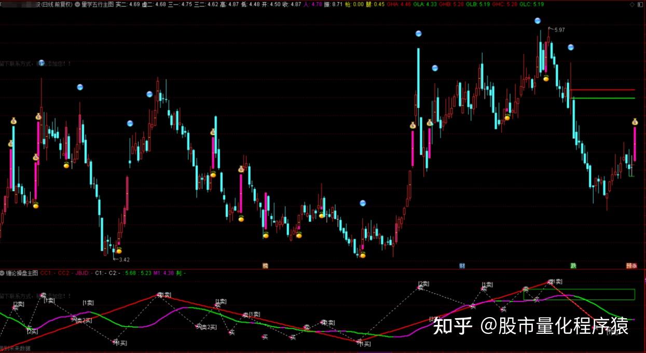Click the red CC1 label in lower panel header
This screenshot has width=646, height=353.
point(47,273)
